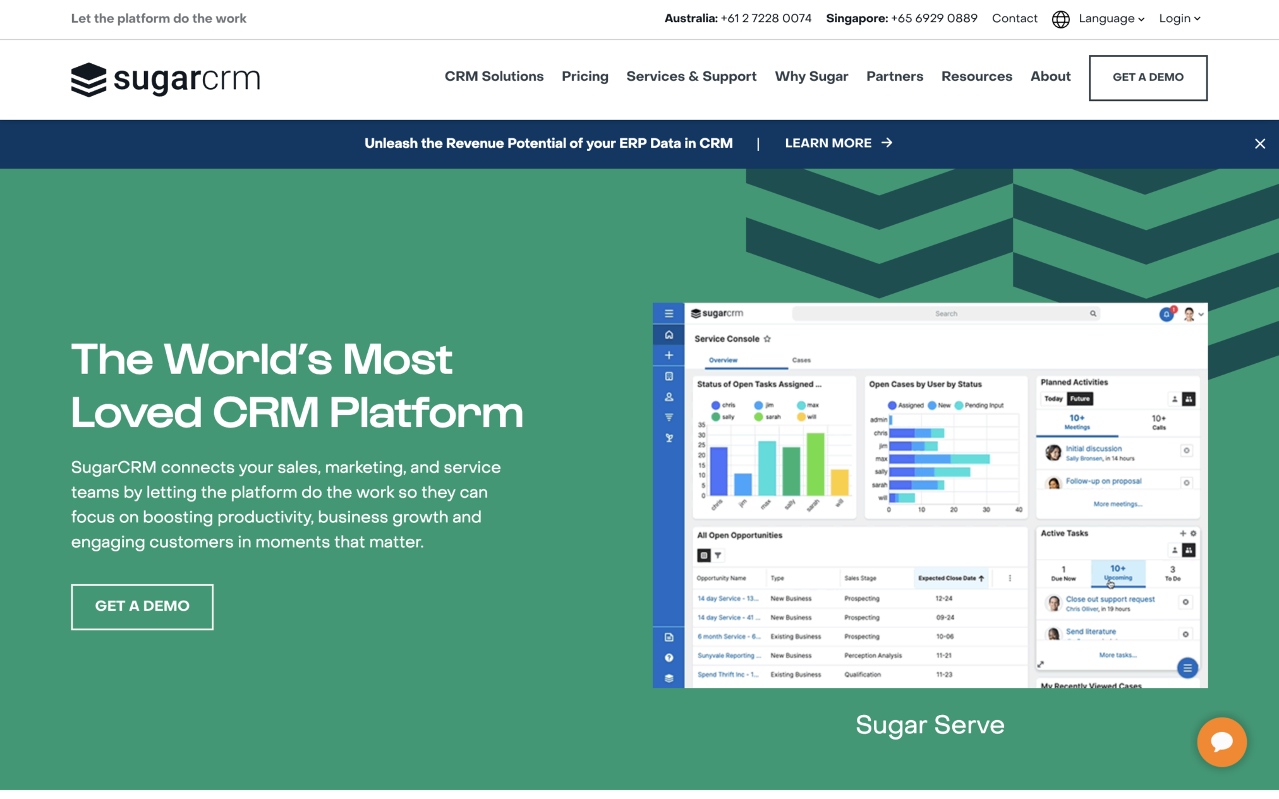Viewport: 1279px width, 799px height.
Task: Click GET A DEMO button in hero section
Action: click(x=142, y=606)
